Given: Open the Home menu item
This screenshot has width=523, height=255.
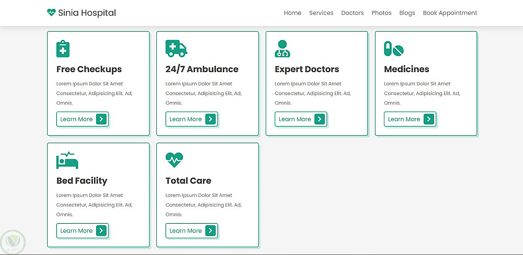Looking at the screenshot, I should [292, 13].
